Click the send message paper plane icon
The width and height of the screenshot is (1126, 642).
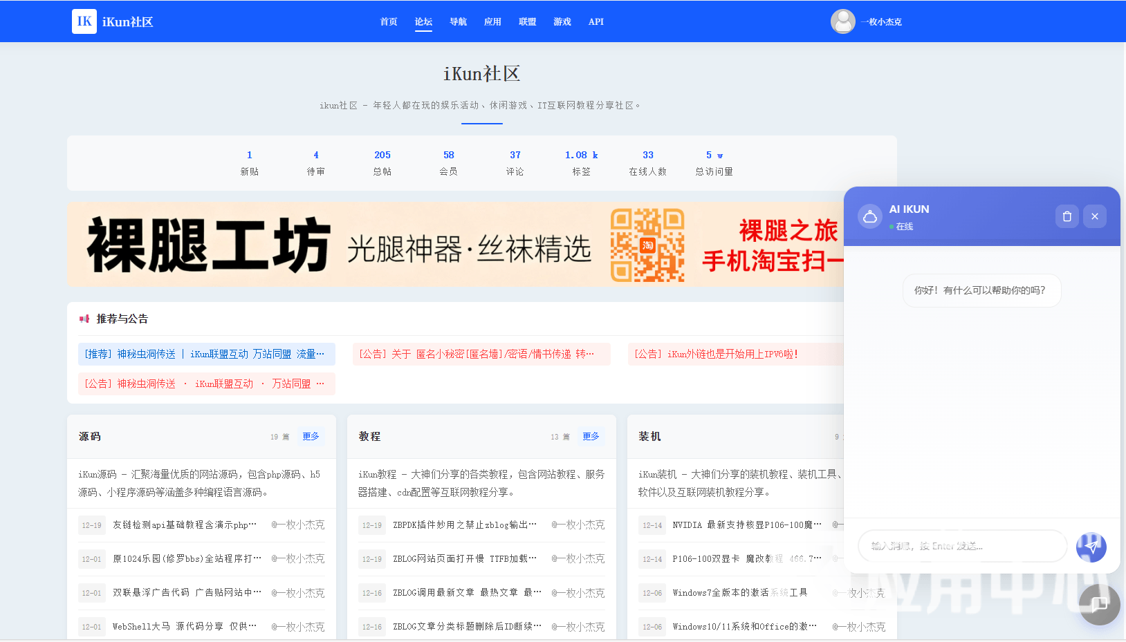pyautogui.click(x=1091, y=547)
